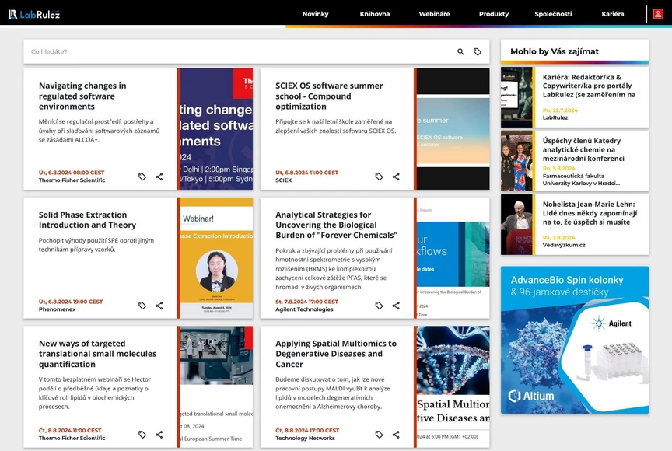Image resolution: width=672 pixels, height=451 pixels.
Task: Click Thermo Fisher Scientific under New ways card
Action: pyautogui.click(x=72, y=438)
